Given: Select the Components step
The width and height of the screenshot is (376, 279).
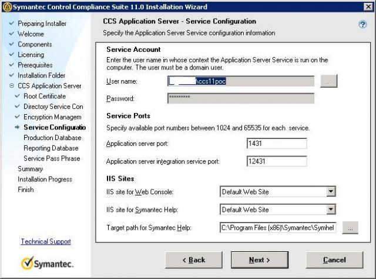Looking at the screenshot, I should (35, 44).
